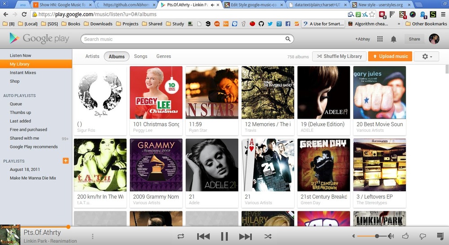
Task: Open the Genres tab
Action: click(x=163, y=57)
